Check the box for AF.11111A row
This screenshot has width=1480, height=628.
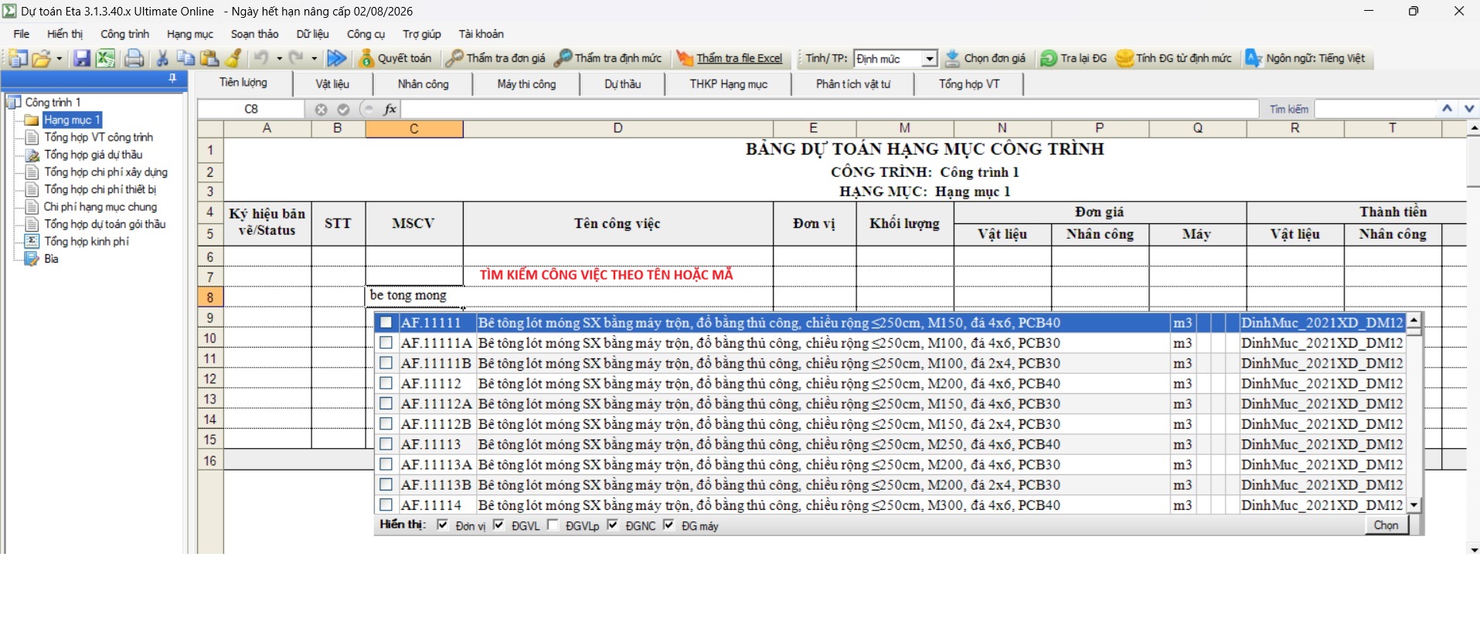tap(386, 343)
